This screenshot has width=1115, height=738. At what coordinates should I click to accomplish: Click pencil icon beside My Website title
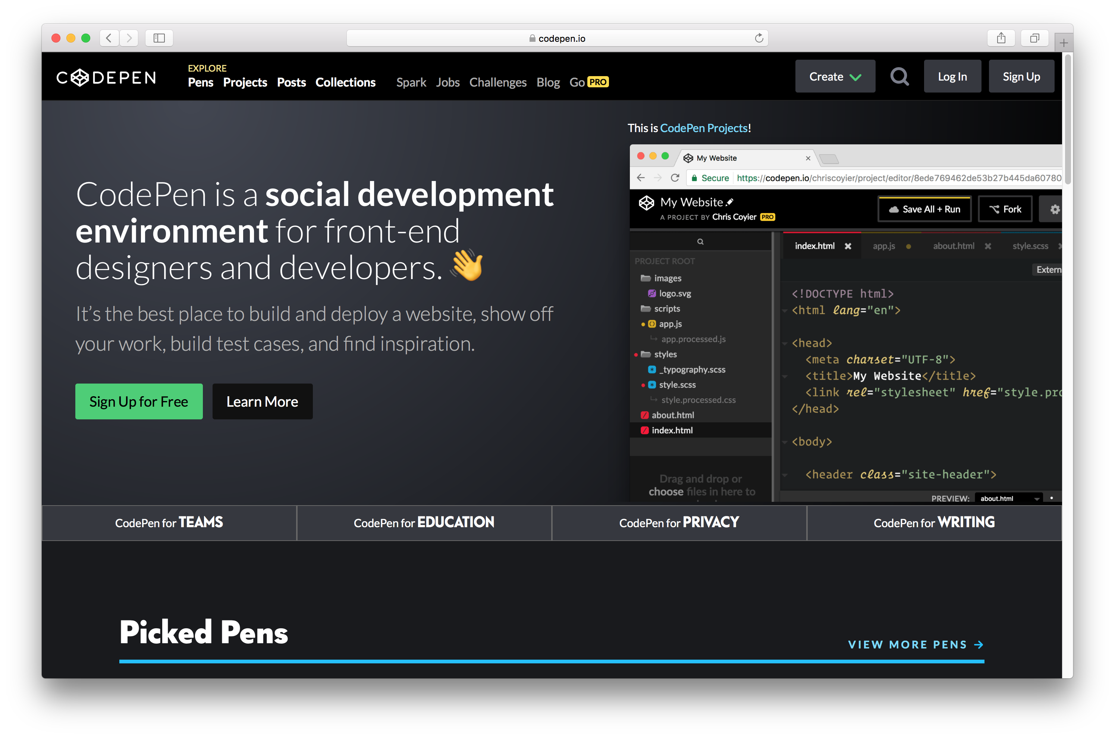(x=730, y=202)
